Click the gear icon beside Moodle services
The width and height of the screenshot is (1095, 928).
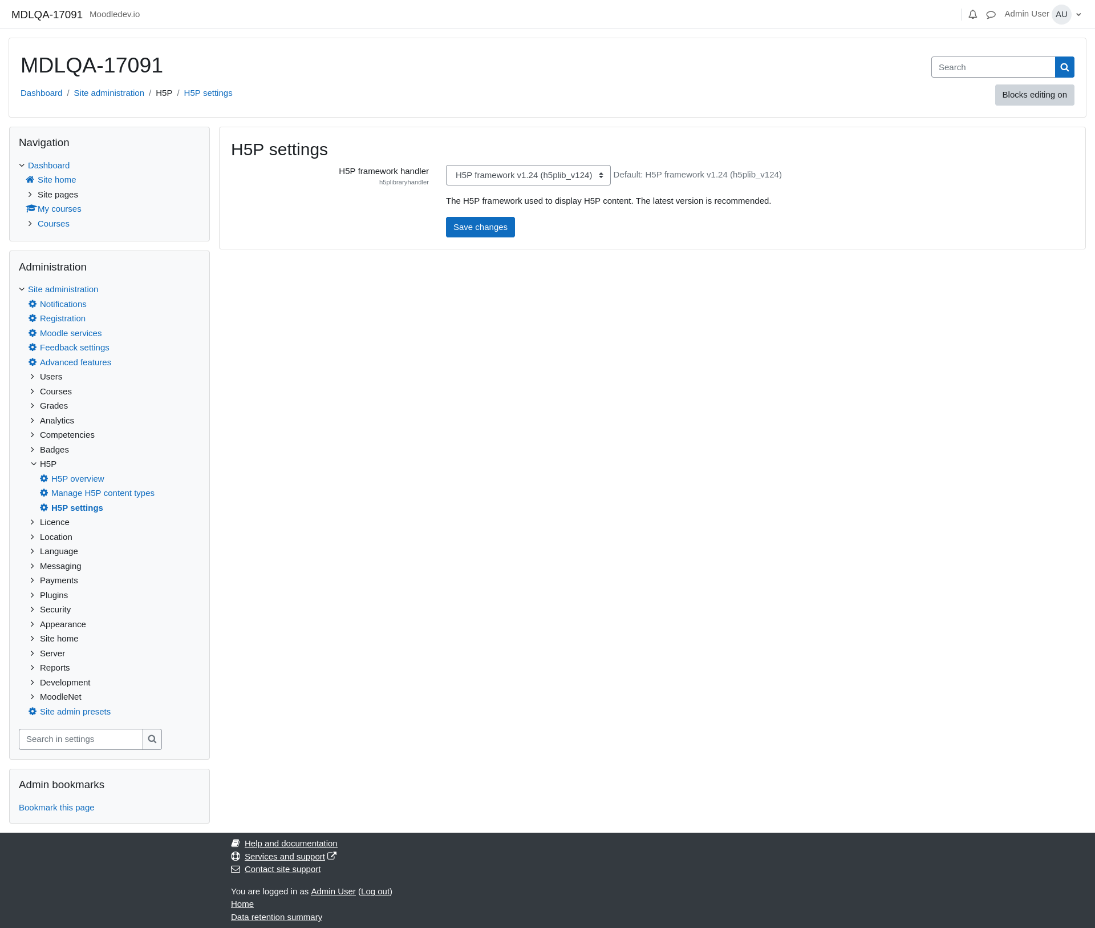tap(33, 333)
